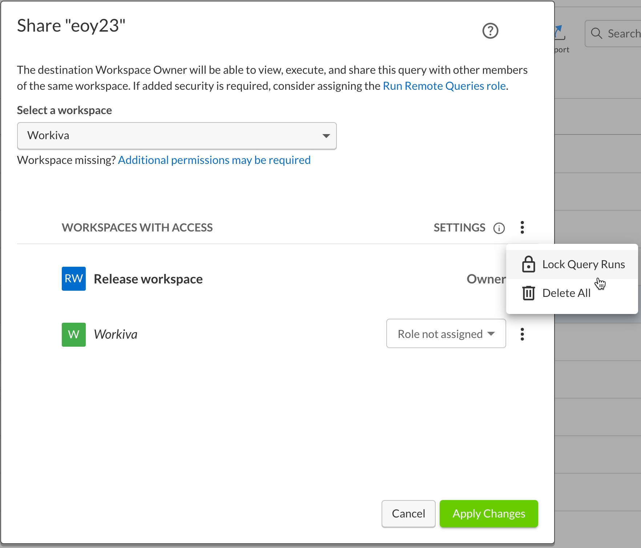The width and height of the screenshot is (641, 548).
Task: Click into the Search input field
Action: tap(623, 33)
